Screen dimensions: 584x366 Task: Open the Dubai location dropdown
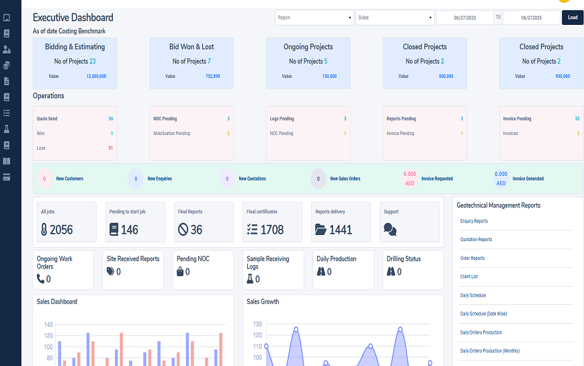(x=394, y=17)
